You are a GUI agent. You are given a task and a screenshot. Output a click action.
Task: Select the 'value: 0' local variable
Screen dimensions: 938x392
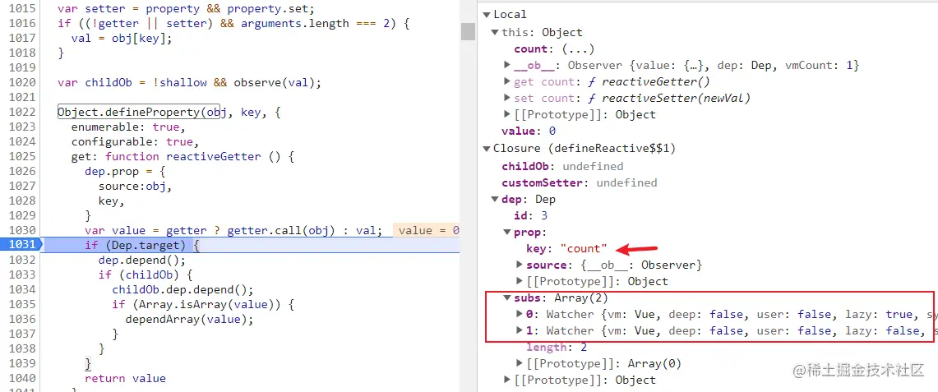click(x=529, y=131)
